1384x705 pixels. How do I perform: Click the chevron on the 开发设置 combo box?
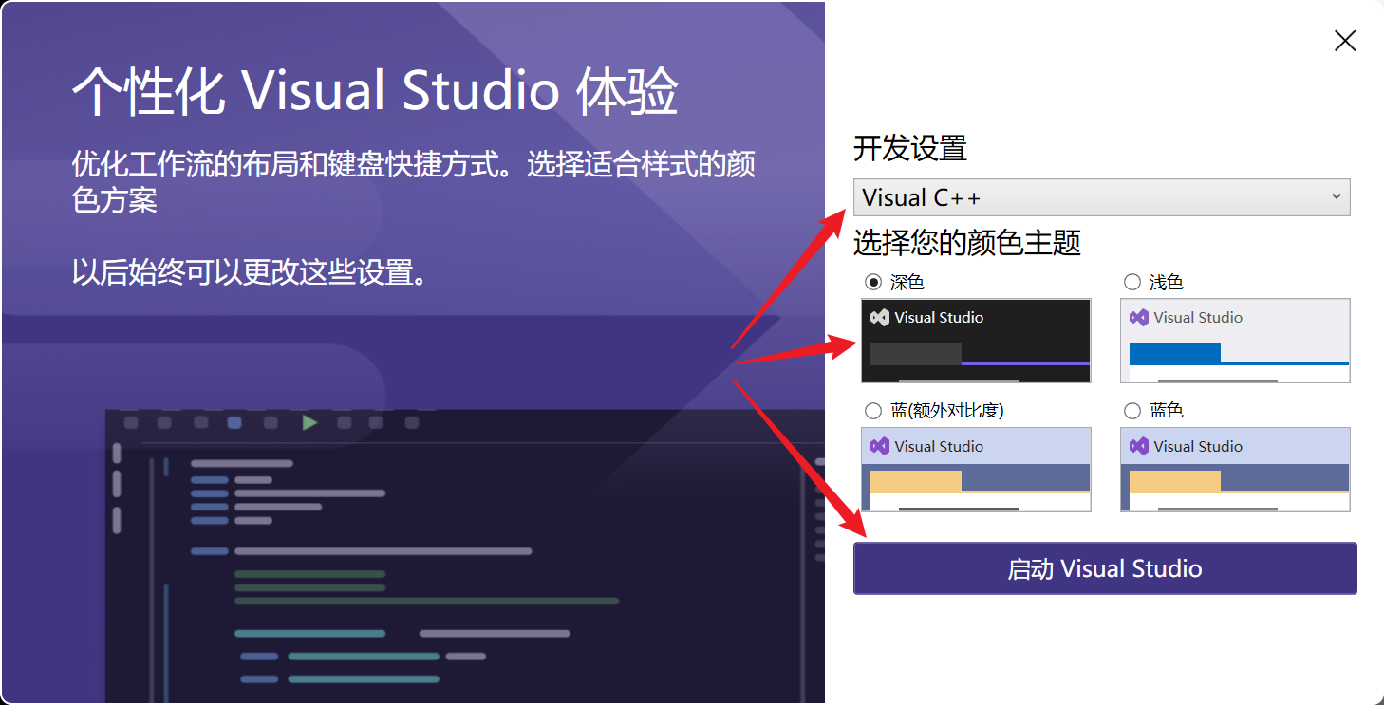[x=1338, y=197]
